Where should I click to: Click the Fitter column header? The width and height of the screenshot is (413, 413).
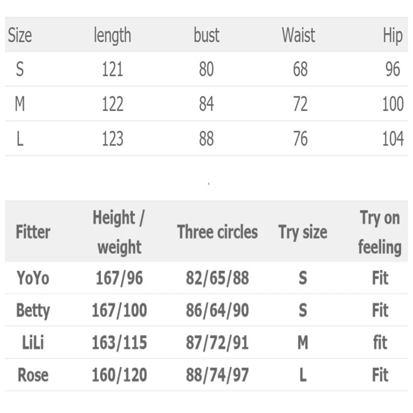click(33, 232)
